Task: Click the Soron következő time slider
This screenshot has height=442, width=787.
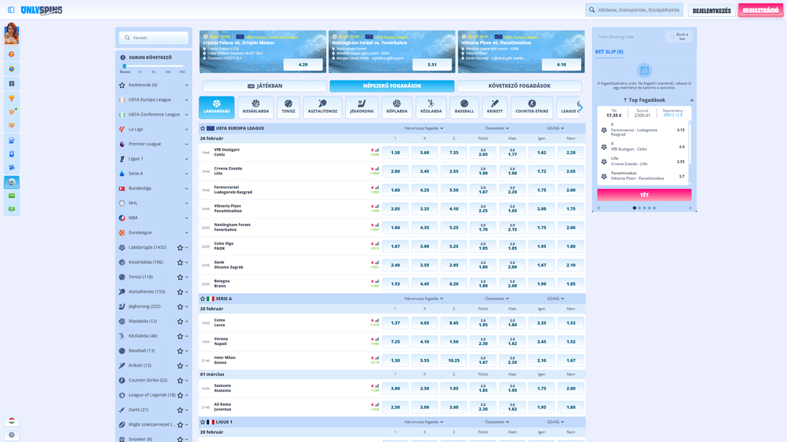Action: (x=153, y=66)
